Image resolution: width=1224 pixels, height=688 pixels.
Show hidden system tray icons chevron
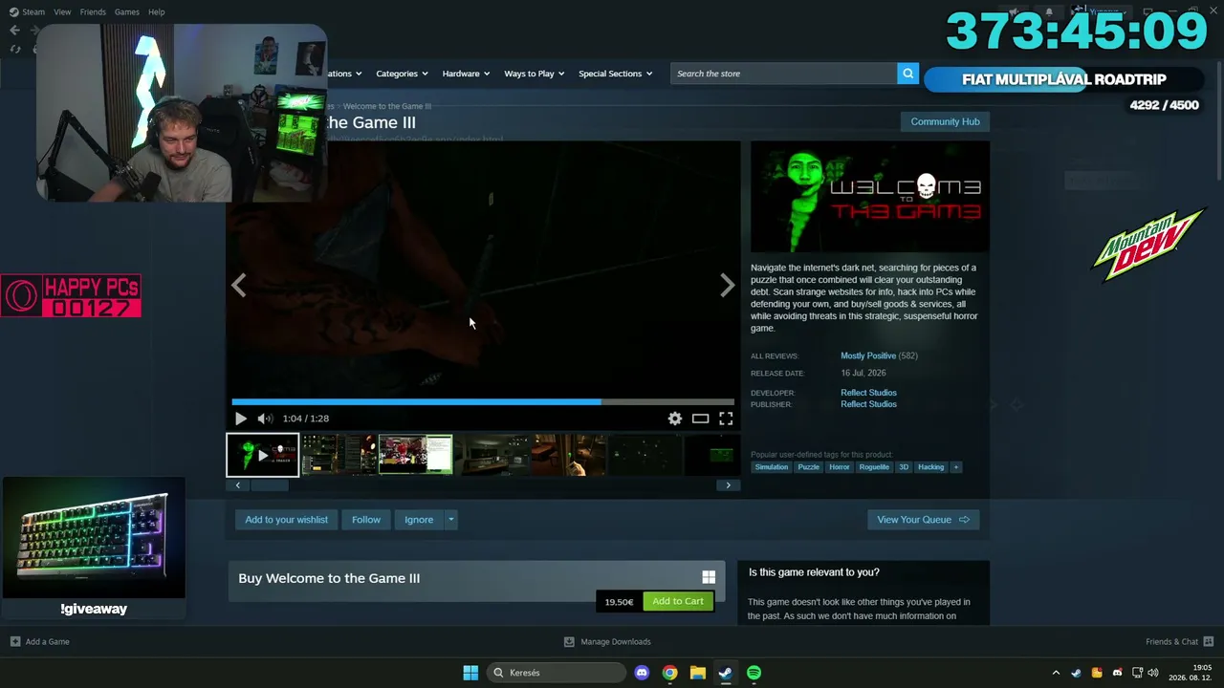click(1056, 673)
